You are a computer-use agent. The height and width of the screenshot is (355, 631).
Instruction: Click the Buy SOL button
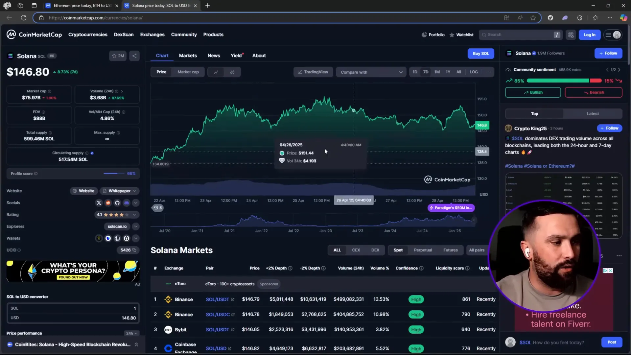pos(481,54)
